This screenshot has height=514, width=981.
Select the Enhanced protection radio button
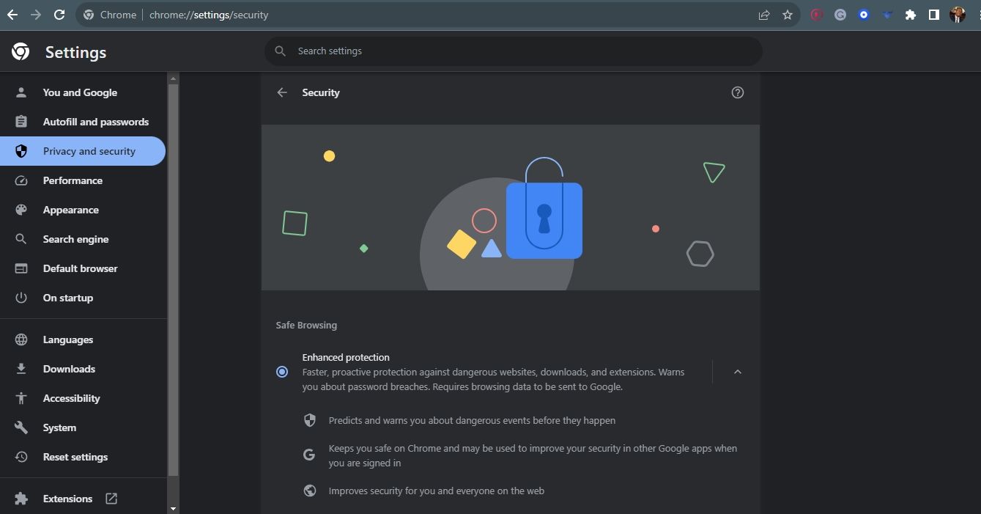(282, 372)
